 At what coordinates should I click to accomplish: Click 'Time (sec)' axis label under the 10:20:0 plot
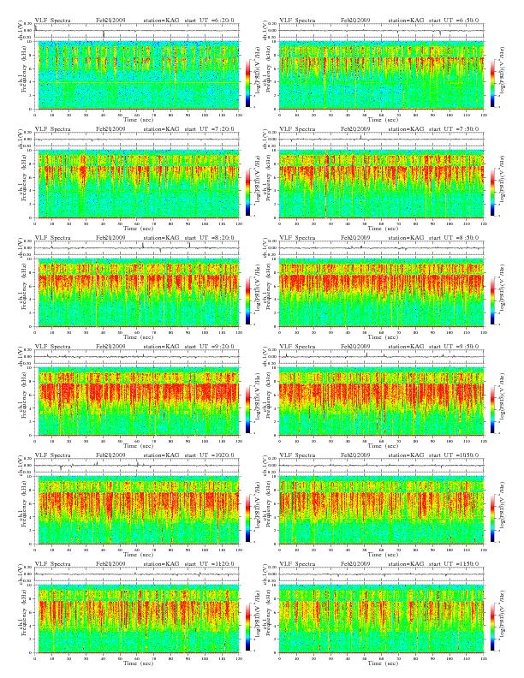(x=139, y=555)
